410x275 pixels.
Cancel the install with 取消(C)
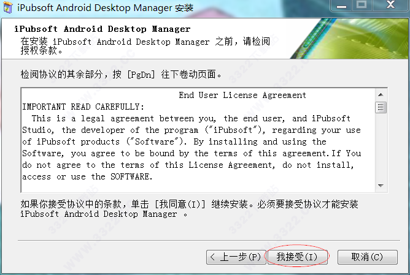(368, 257)
